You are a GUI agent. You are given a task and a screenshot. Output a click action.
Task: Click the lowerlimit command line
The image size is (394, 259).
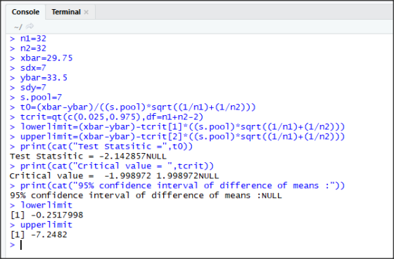click(x=46, y=205)
